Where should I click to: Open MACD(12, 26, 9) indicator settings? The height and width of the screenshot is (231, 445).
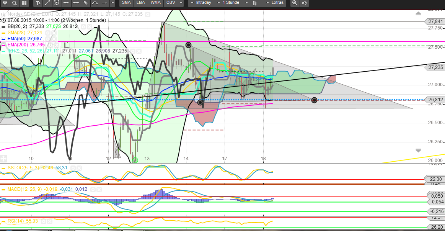tap(93, 190)
